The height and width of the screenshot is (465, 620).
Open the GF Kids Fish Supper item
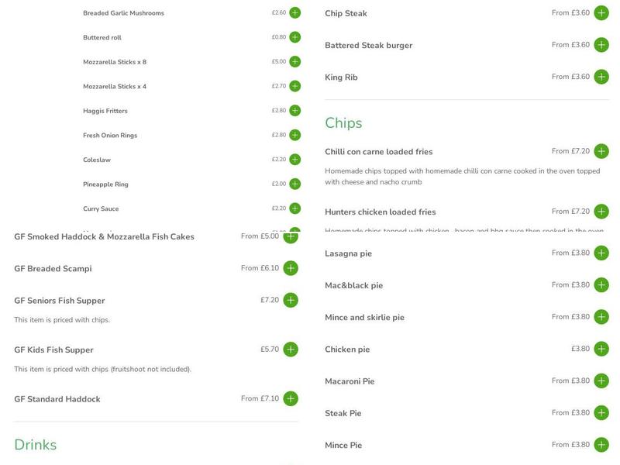click(x=53, y=350)
